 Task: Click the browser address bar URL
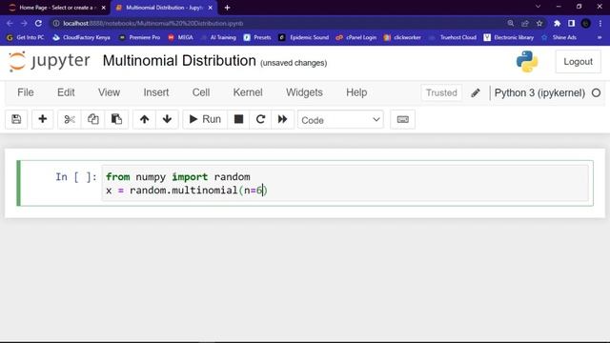152,23
